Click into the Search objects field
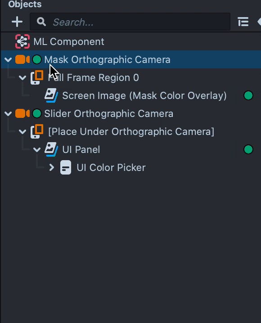 coord(130,22)
